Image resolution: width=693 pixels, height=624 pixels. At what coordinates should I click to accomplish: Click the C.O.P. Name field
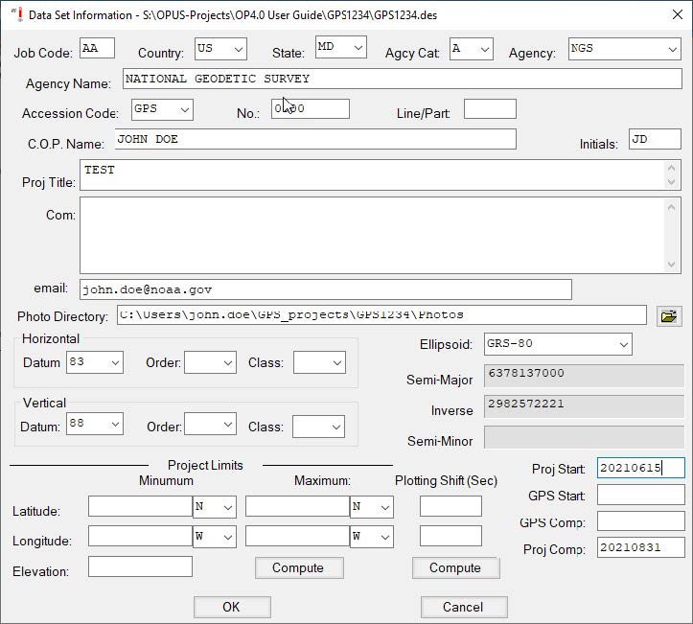(x=315, y=139)
